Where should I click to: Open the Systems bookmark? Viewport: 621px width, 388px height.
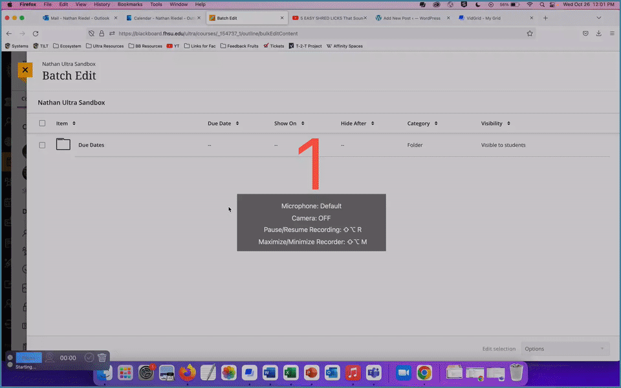click(16, 46)
